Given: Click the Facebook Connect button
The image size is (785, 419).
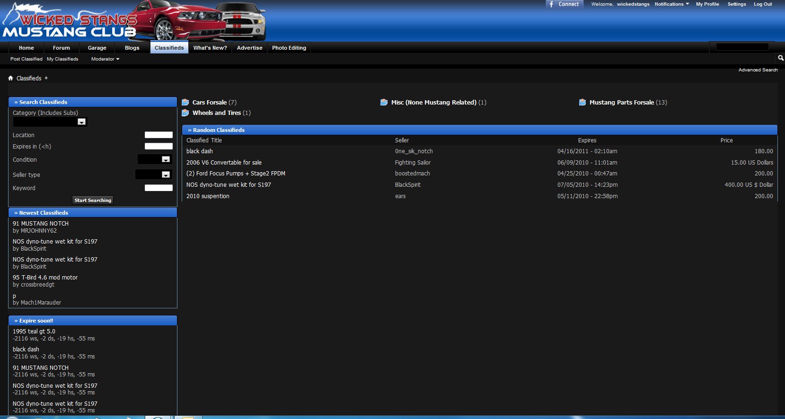Looking at the screenshot, I should [564, 4].
